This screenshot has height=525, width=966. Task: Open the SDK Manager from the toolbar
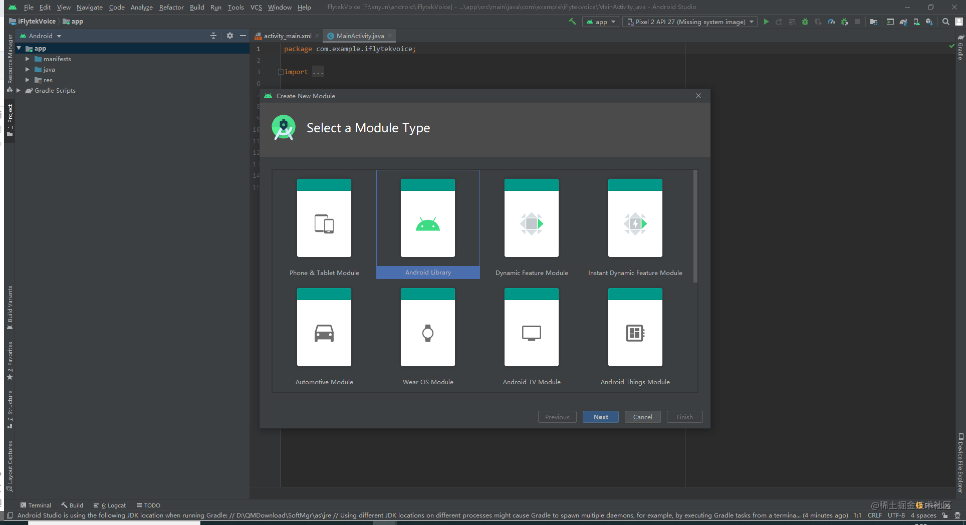click(929, 22)
